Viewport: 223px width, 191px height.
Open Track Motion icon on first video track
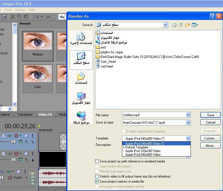tap(3, 136)
